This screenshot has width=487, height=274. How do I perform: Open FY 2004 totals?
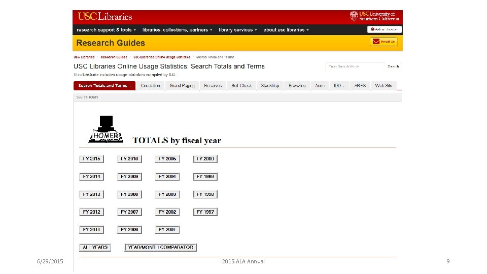[167, 177]
